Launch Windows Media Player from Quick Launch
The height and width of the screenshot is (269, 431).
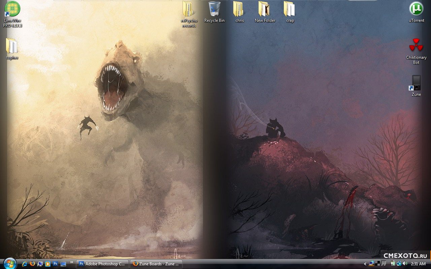47,264
